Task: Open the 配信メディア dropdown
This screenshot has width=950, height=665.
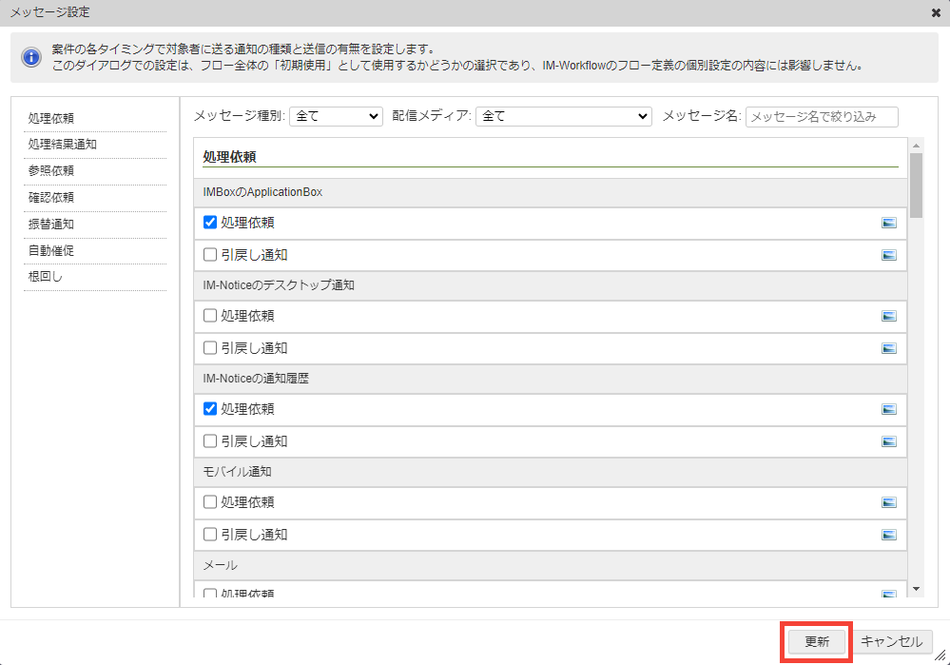Action: coord(564,116)
